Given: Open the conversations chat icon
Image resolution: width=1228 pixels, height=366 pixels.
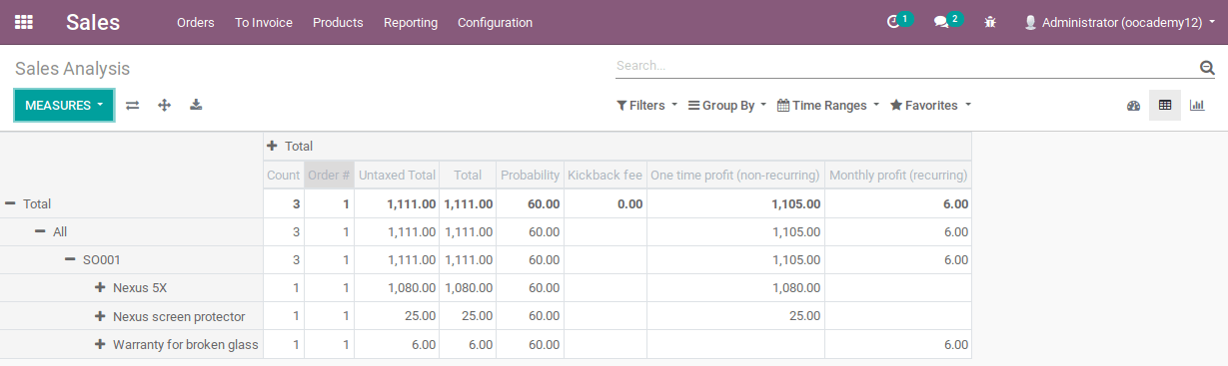Looking at the screenshot, I should click(x=941, y=22).
